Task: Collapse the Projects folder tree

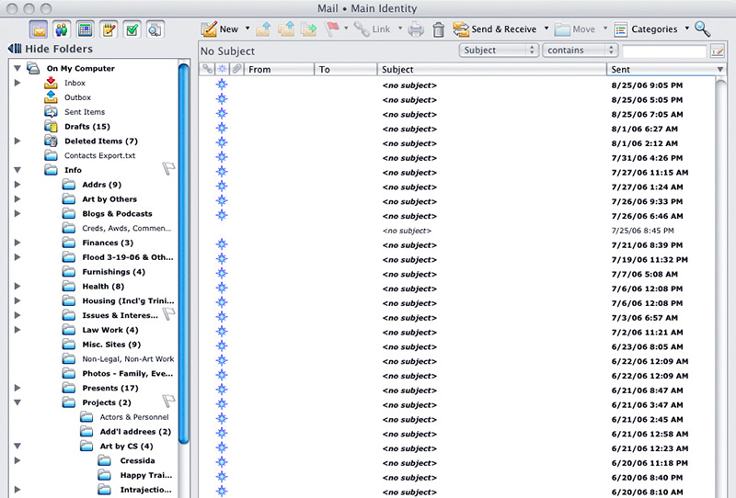Action: 17,402
